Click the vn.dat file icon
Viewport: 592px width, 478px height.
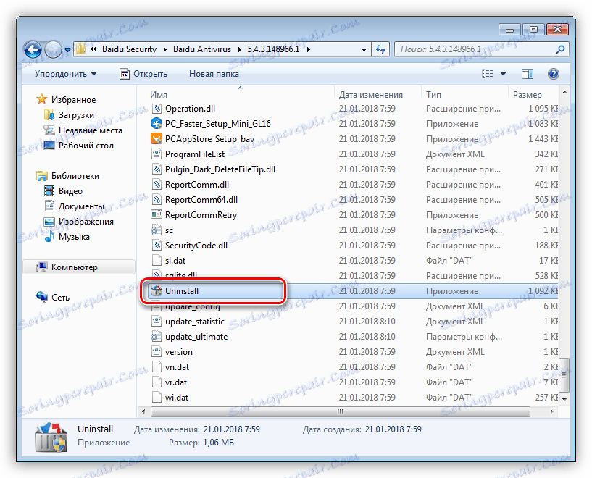(157, 367)
